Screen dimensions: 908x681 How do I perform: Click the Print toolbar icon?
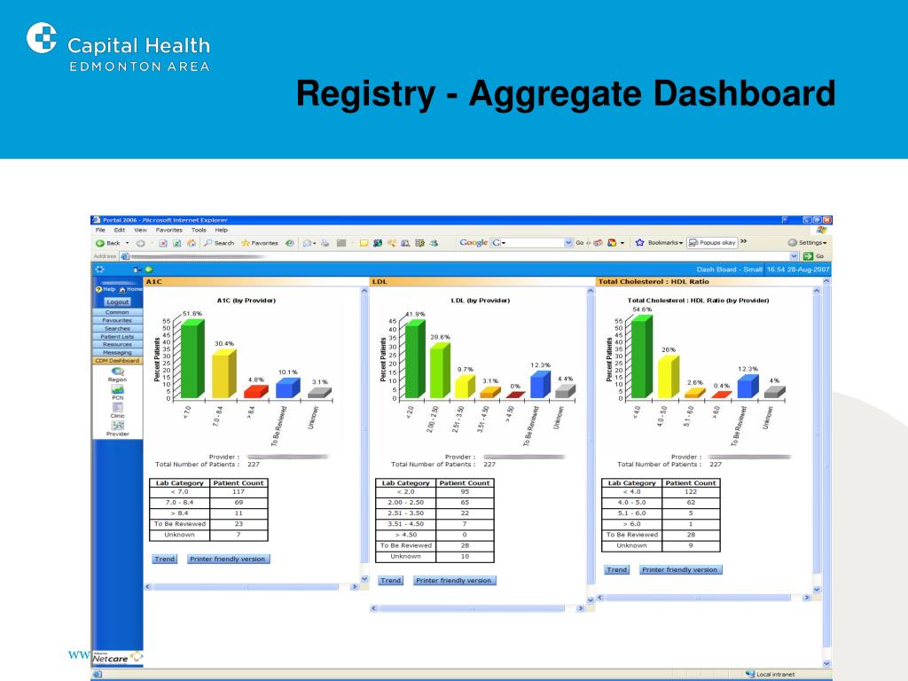point(325,243)
